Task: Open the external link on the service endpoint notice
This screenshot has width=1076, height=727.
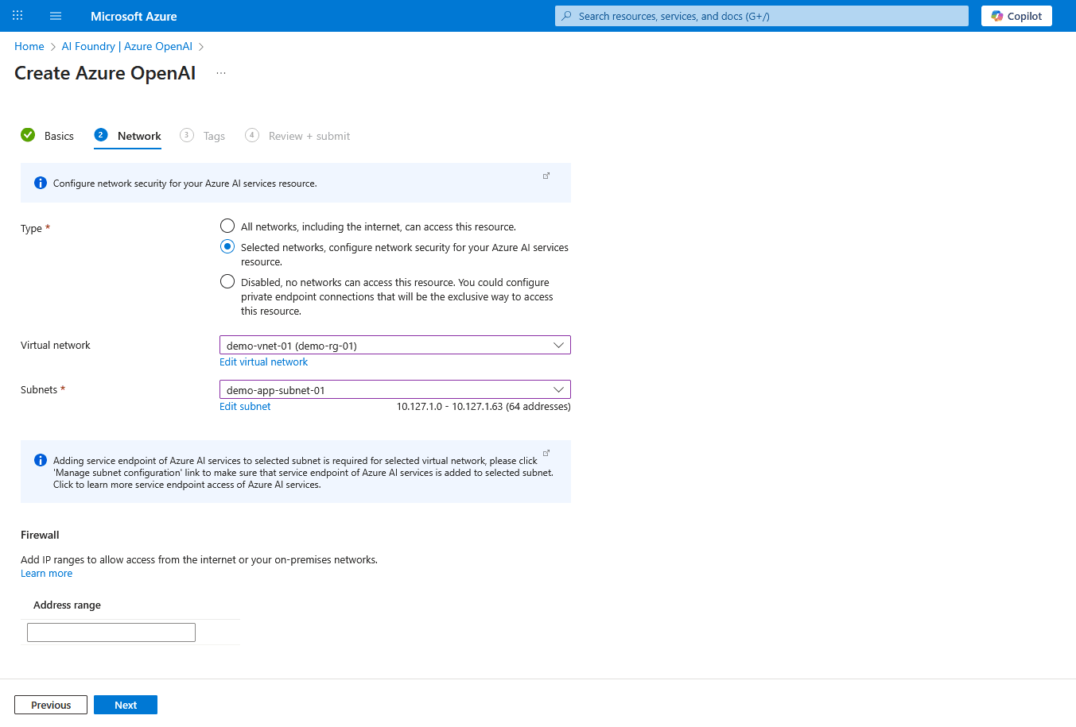Action: 546,451
